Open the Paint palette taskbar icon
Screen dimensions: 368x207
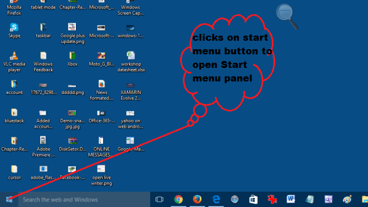click(x=347, y=200)
